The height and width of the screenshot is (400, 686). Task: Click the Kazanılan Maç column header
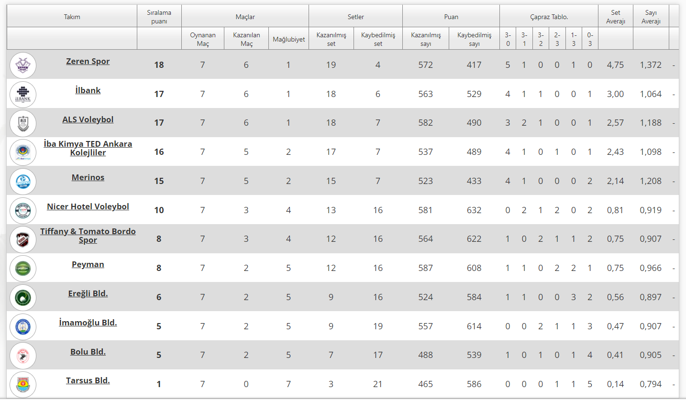[x=246, y=39]
